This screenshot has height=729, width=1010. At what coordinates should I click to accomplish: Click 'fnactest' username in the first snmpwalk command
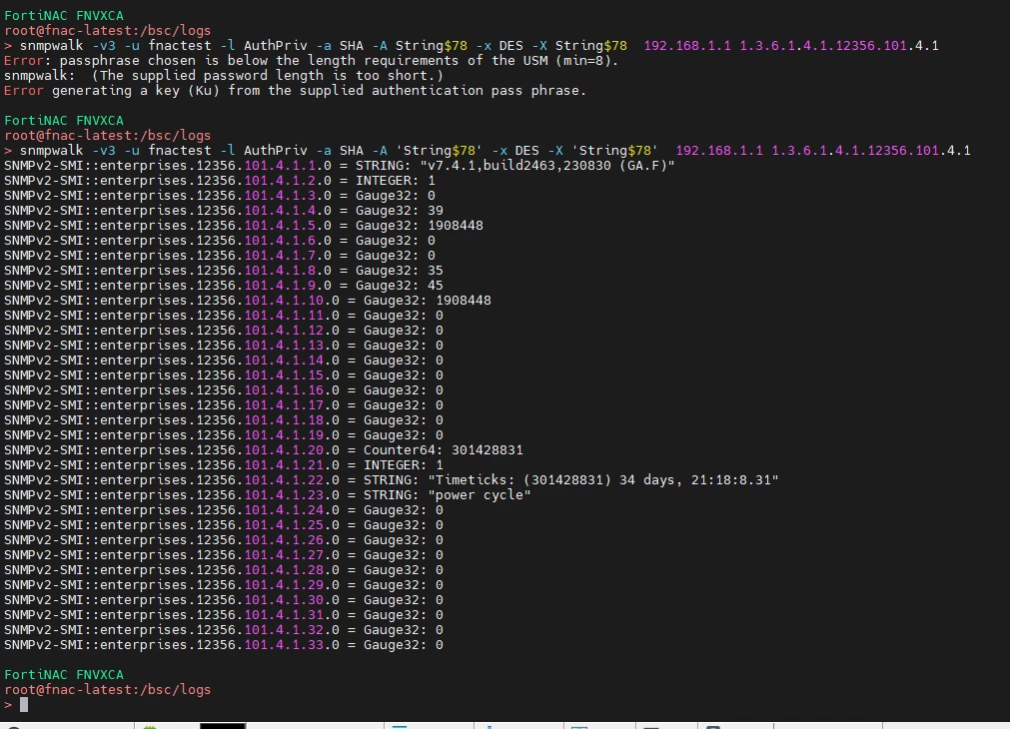coord(180,46)
